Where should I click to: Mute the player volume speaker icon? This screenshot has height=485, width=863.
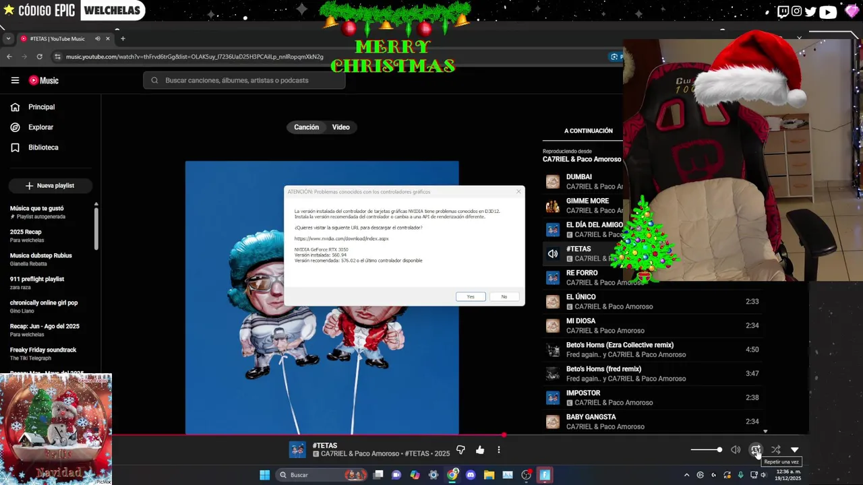[736, 450]
